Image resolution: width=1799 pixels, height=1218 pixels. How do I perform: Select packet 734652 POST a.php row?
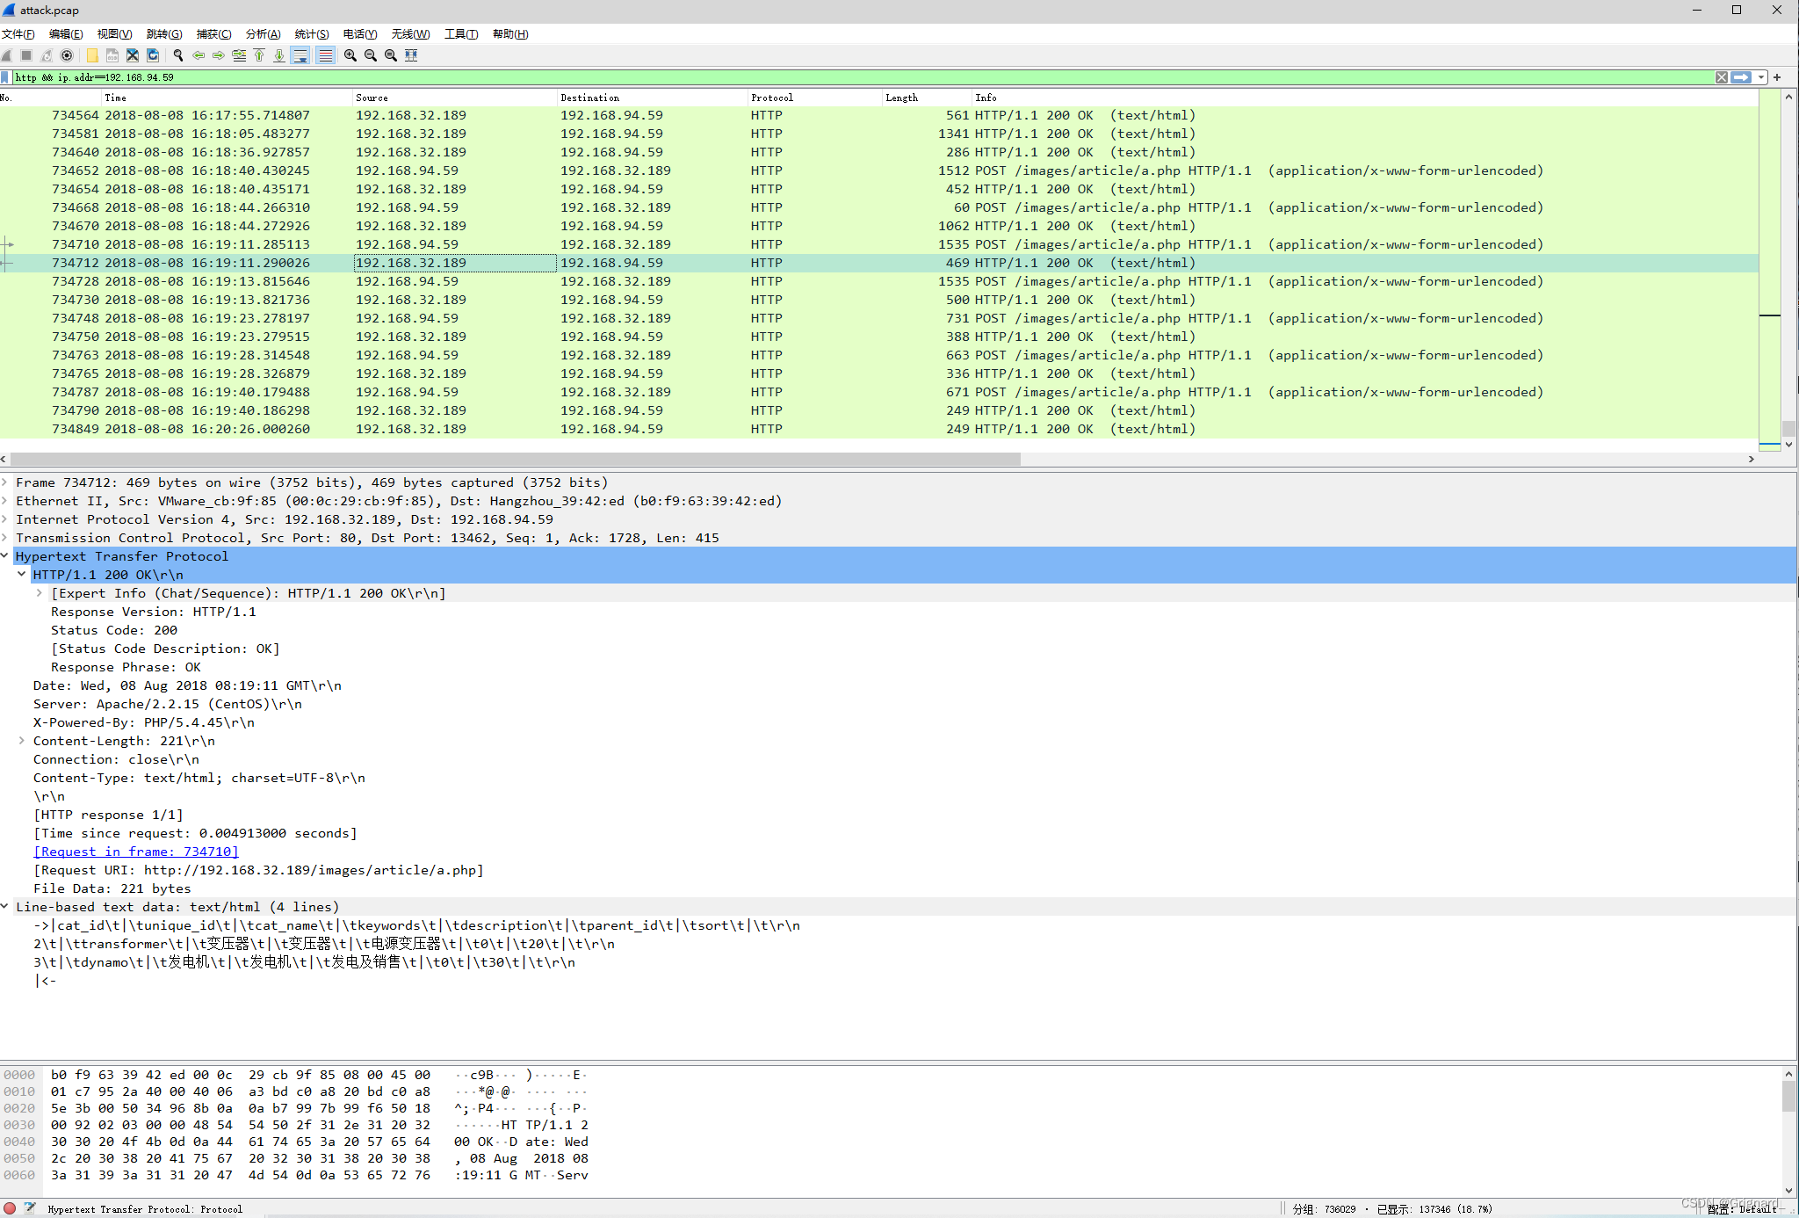click(878, 170)
